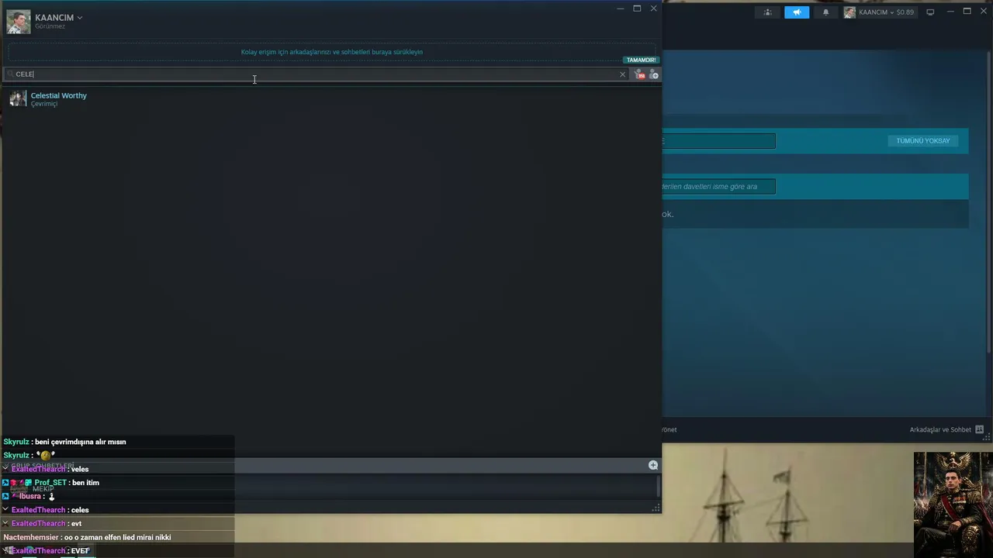Switch Steam to Big Picture mode
The width and height of the screenshot is (993, 558).
(x=930, y=12)
